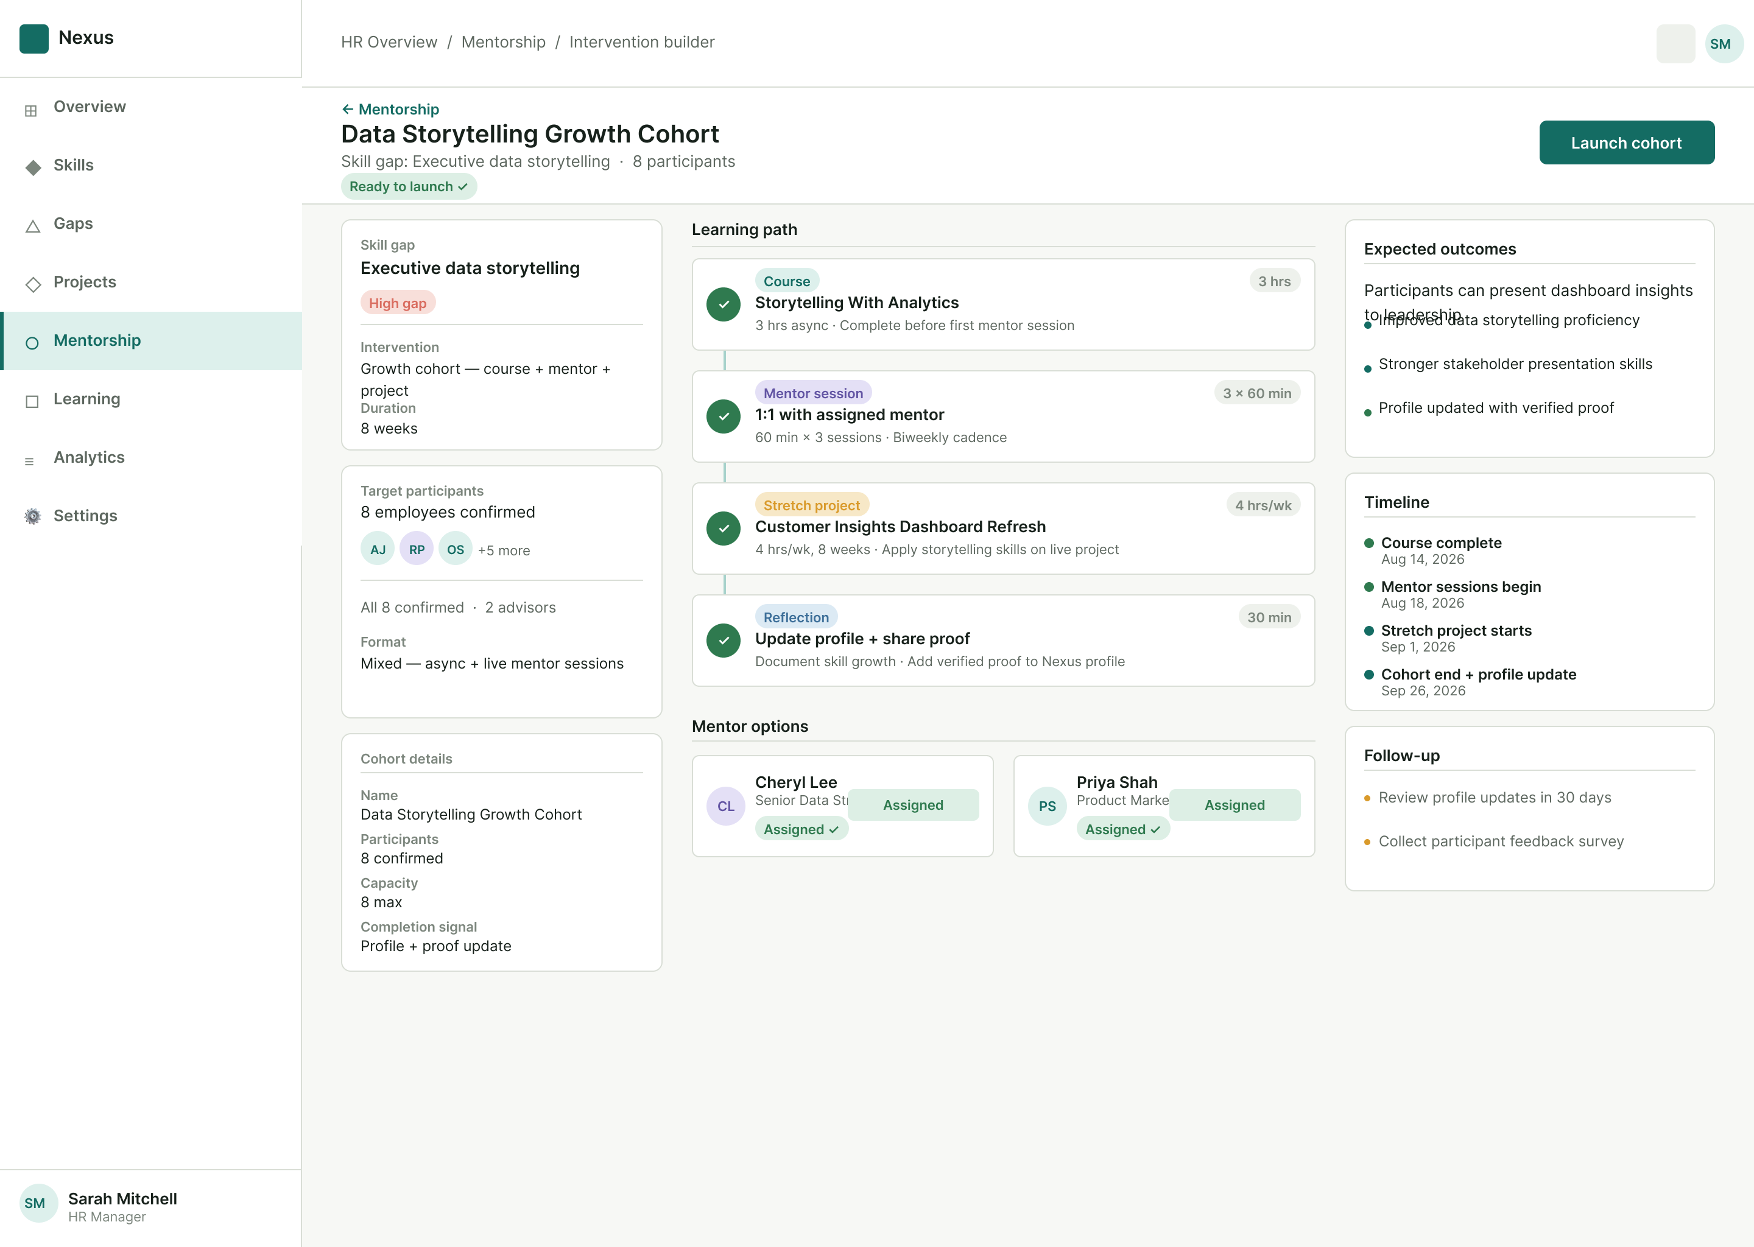Viewport: 1754px width, 1247px height.
Task: Click the Skills diamond icon
Action: point(32,167)
